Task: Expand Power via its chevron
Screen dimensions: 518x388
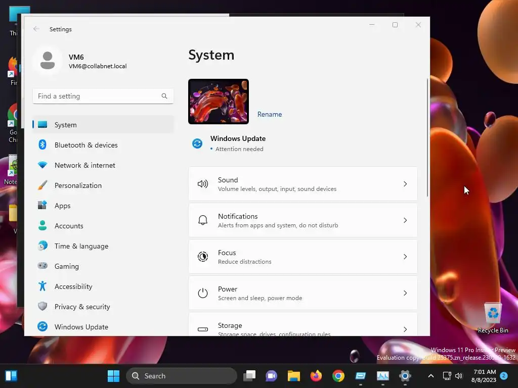Action: coord(405,293)
